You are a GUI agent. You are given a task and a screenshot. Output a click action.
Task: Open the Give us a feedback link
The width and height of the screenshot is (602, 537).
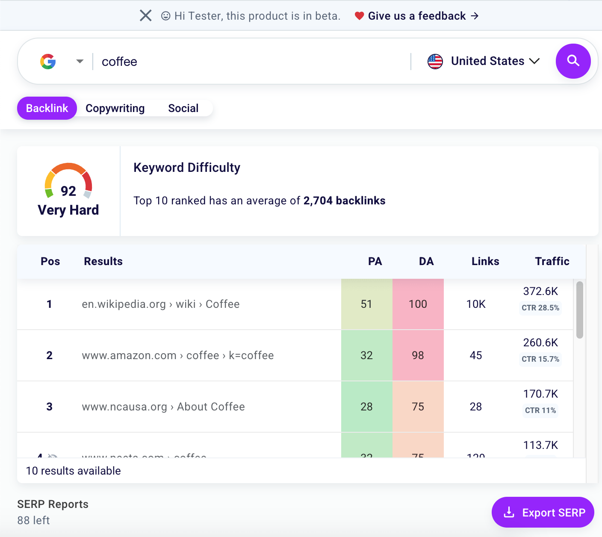pyautogui.click(x=417, y=15)
